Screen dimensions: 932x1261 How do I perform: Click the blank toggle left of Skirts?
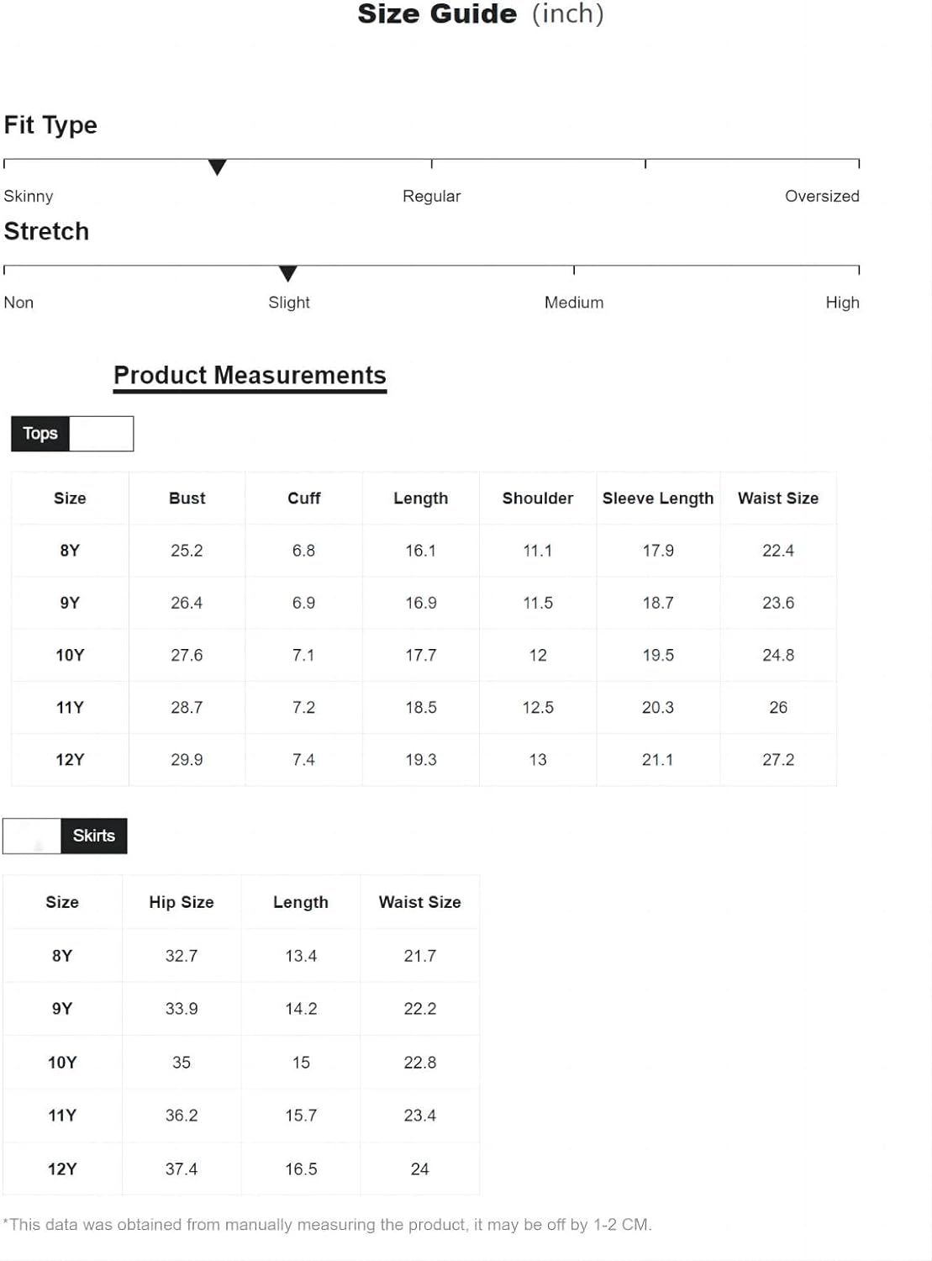point(32,836)
